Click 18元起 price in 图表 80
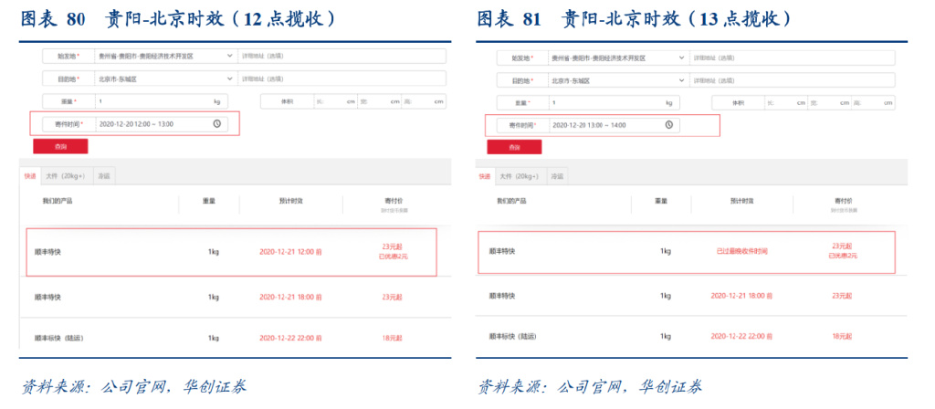The width and height of the screenshot is (935, 409). [392, 338]
